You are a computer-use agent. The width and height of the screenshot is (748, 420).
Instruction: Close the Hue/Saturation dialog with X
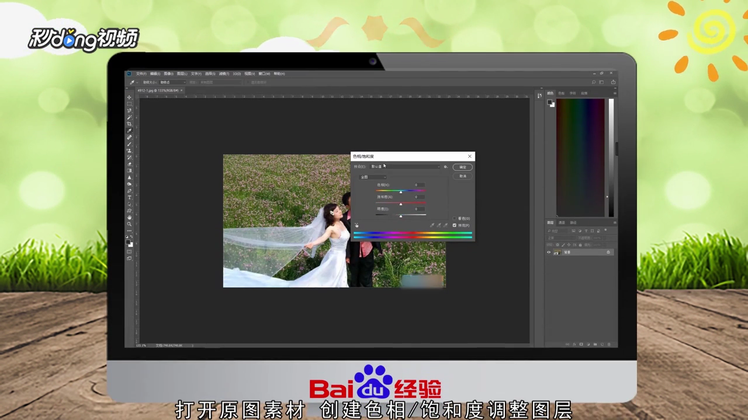tap(469, 156)
